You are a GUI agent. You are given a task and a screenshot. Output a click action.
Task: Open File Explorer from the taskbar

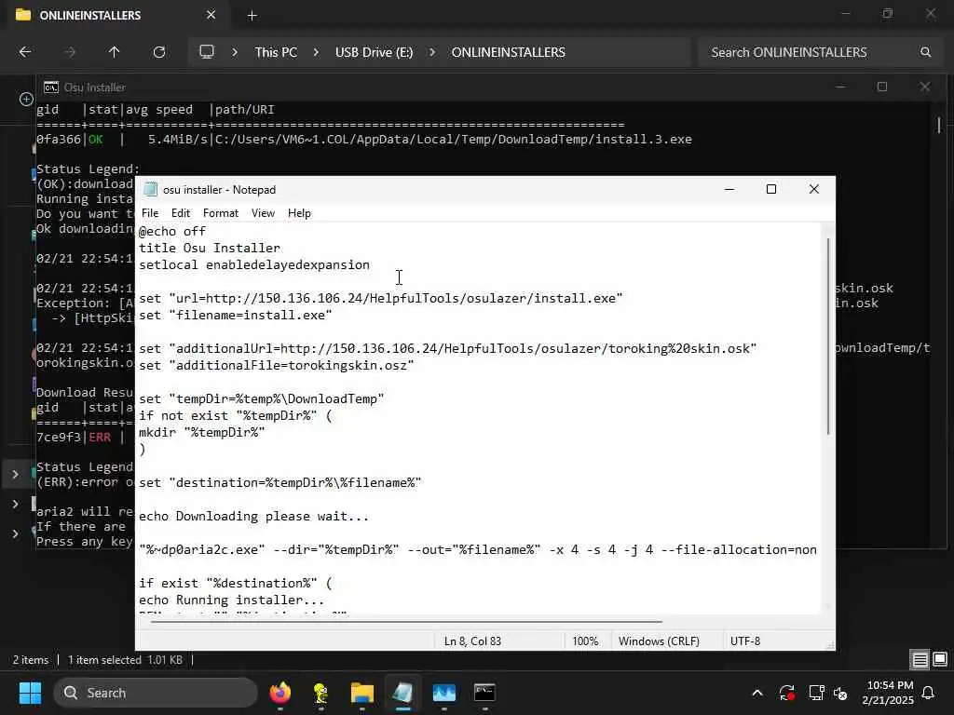click(x=362, y=693)
